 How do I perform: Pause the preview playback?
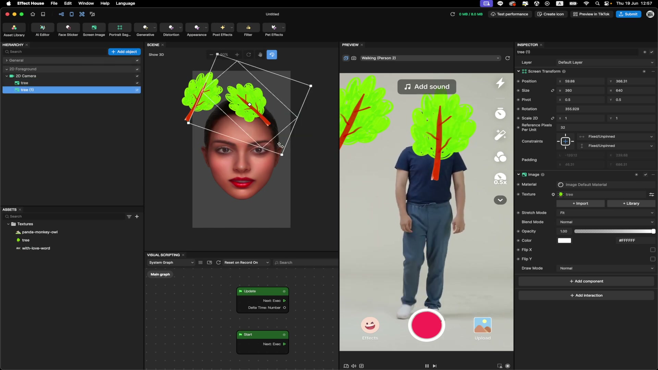427,366
